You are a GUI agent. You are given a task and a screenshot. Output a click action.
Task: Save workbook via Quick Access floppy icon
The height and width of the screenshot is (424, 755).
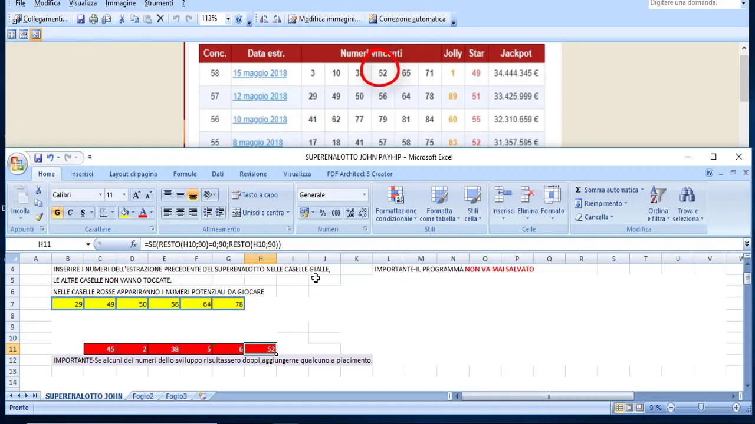(x=38, y=157)
